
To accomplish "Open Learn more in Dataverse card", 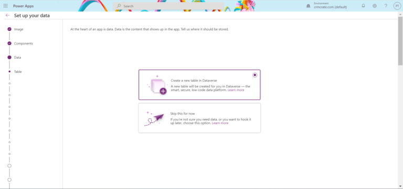I will point(236,90).
